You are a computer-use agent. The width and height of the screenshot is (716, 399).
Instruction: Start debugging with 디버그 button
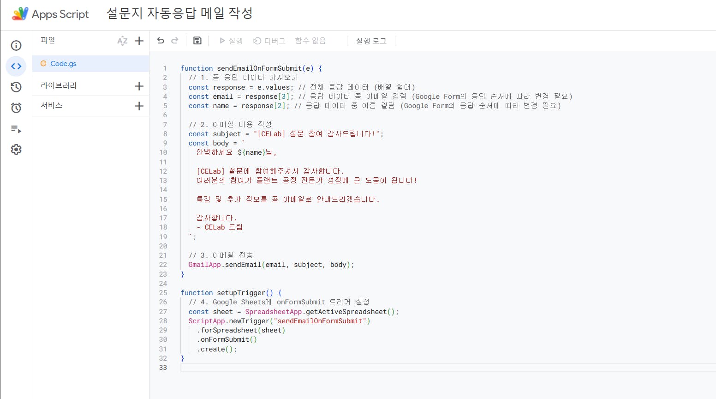[269, 41]
